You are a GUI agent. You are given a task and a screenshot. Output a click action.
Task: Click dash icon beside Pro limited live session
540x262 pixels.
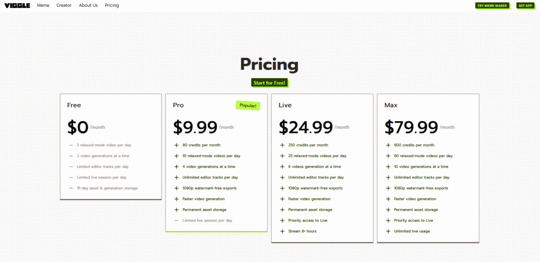pos(176,221)
